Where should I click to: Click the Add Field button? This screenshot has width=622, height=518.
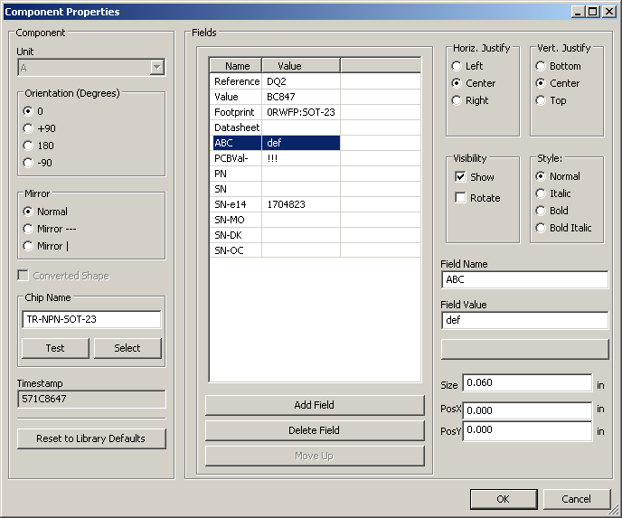click(315, 405)
